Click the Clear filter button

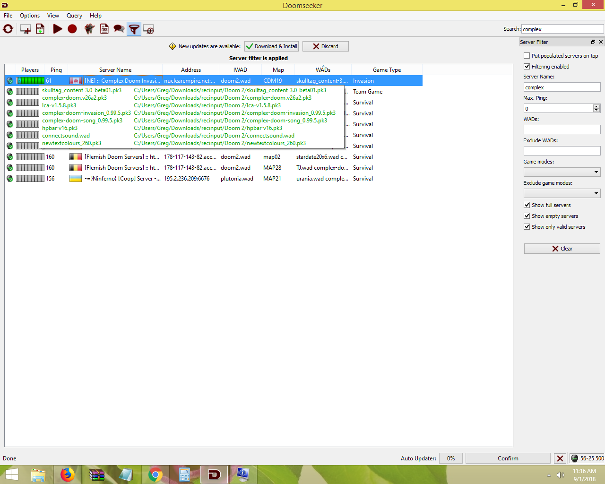(x=562, y=249)
